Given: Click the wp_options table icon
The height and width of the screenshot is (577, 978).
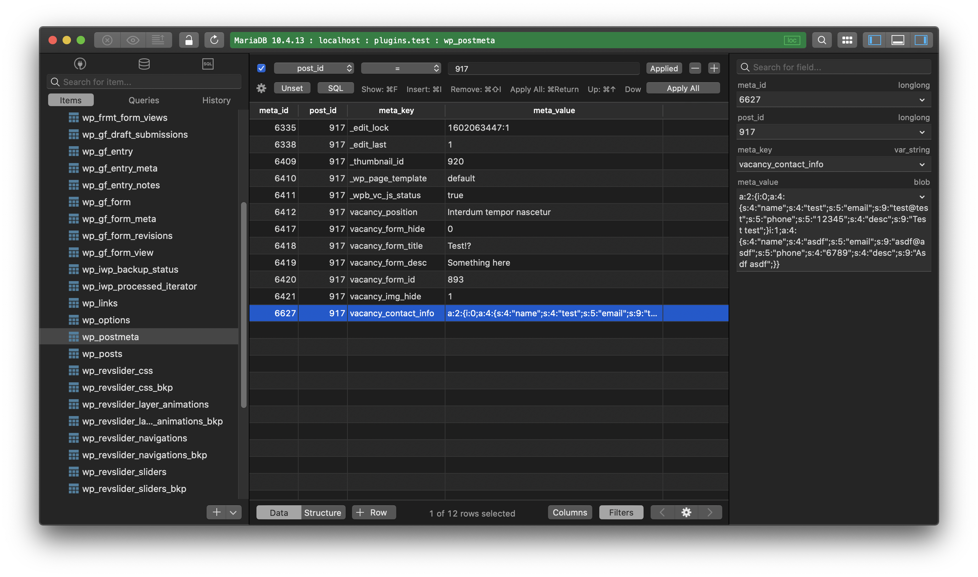Looking at the screenshot, I should (73, 320).
